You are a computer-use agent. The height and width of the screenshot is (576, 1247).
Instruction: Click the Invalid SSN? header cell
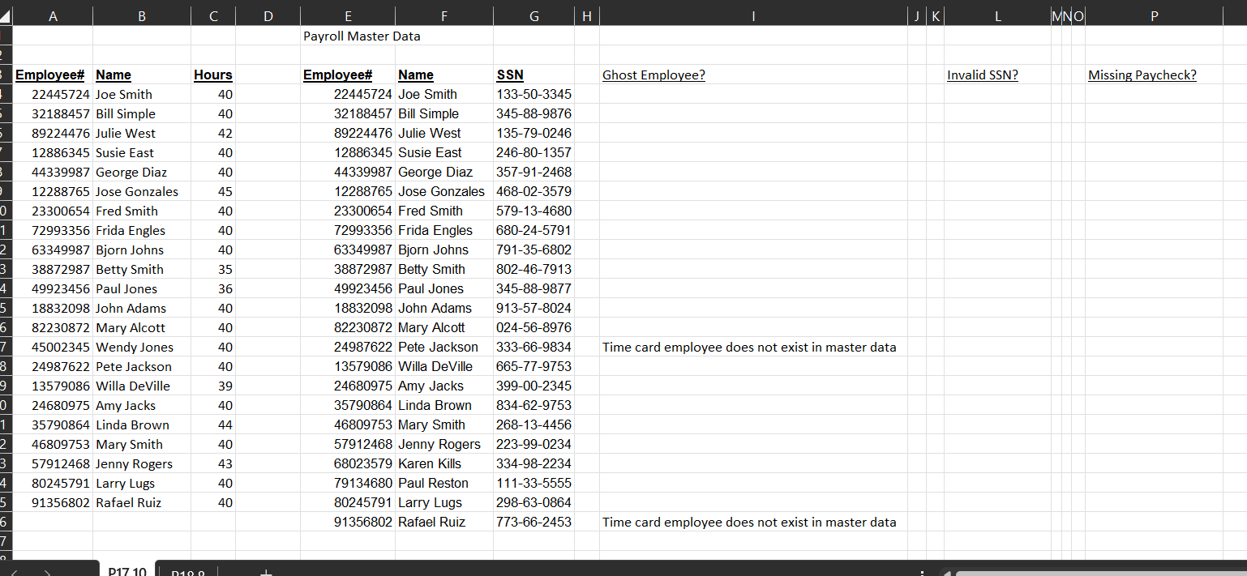(983, 75)
